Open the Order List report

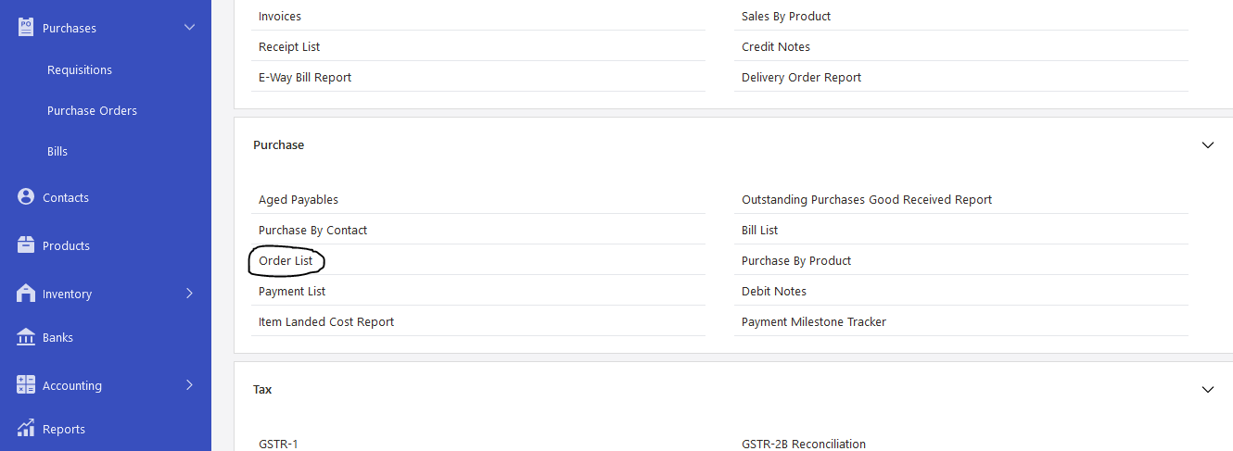point(286,261)
